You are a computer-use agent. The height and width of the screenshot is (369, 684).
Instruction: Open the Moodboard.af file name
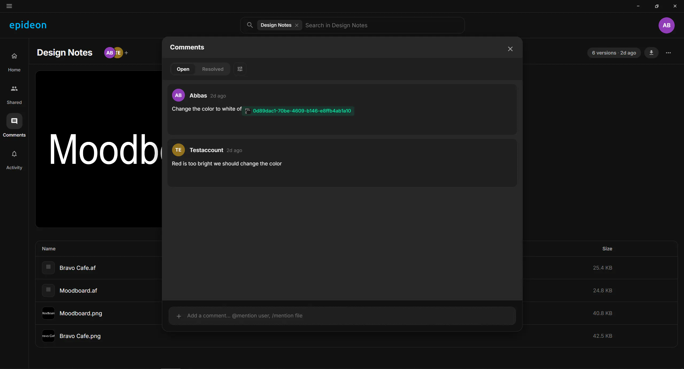(x=78, y=290)
